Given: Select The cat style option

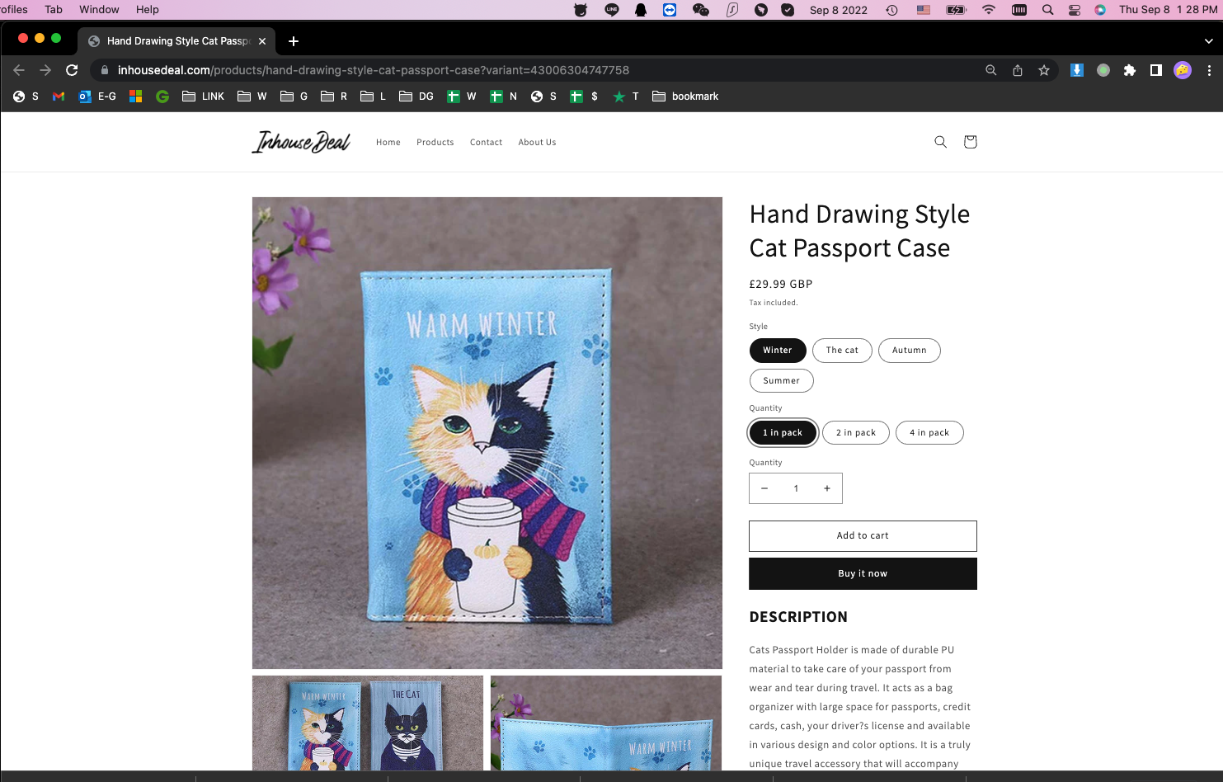Looking at the screenshot, I should (x=842, y=350).
